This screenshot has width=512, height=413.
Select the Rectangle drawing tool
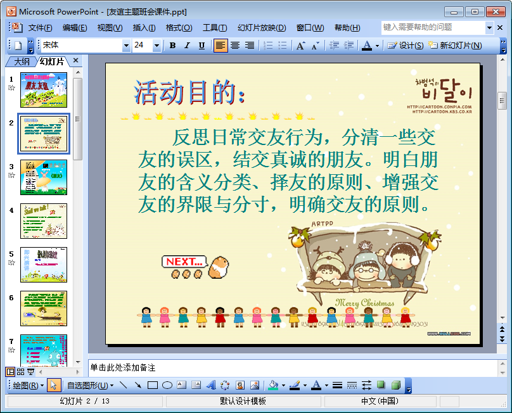pos(153,385)
